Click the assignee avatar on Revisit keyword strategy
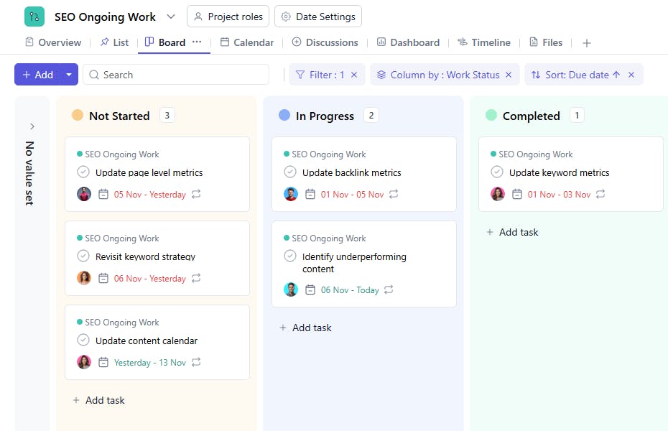 [x=84, y=278]
